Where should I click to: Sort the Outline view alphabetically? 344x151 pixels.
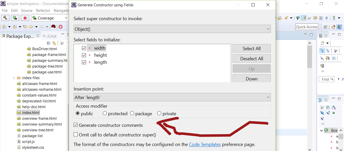pyautogui.click(x=334, y=108)
